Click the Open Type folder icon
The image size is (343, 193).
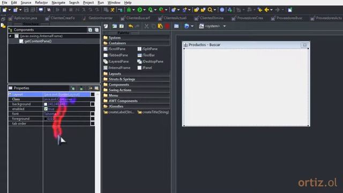click(x=197, y=10)
